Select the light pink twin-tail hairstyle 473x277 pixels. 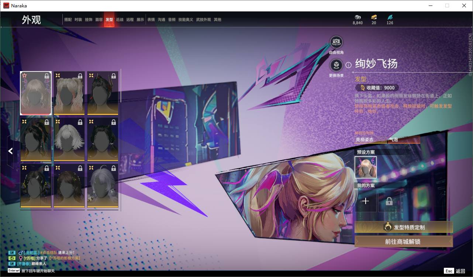click(x=69, y=93)
